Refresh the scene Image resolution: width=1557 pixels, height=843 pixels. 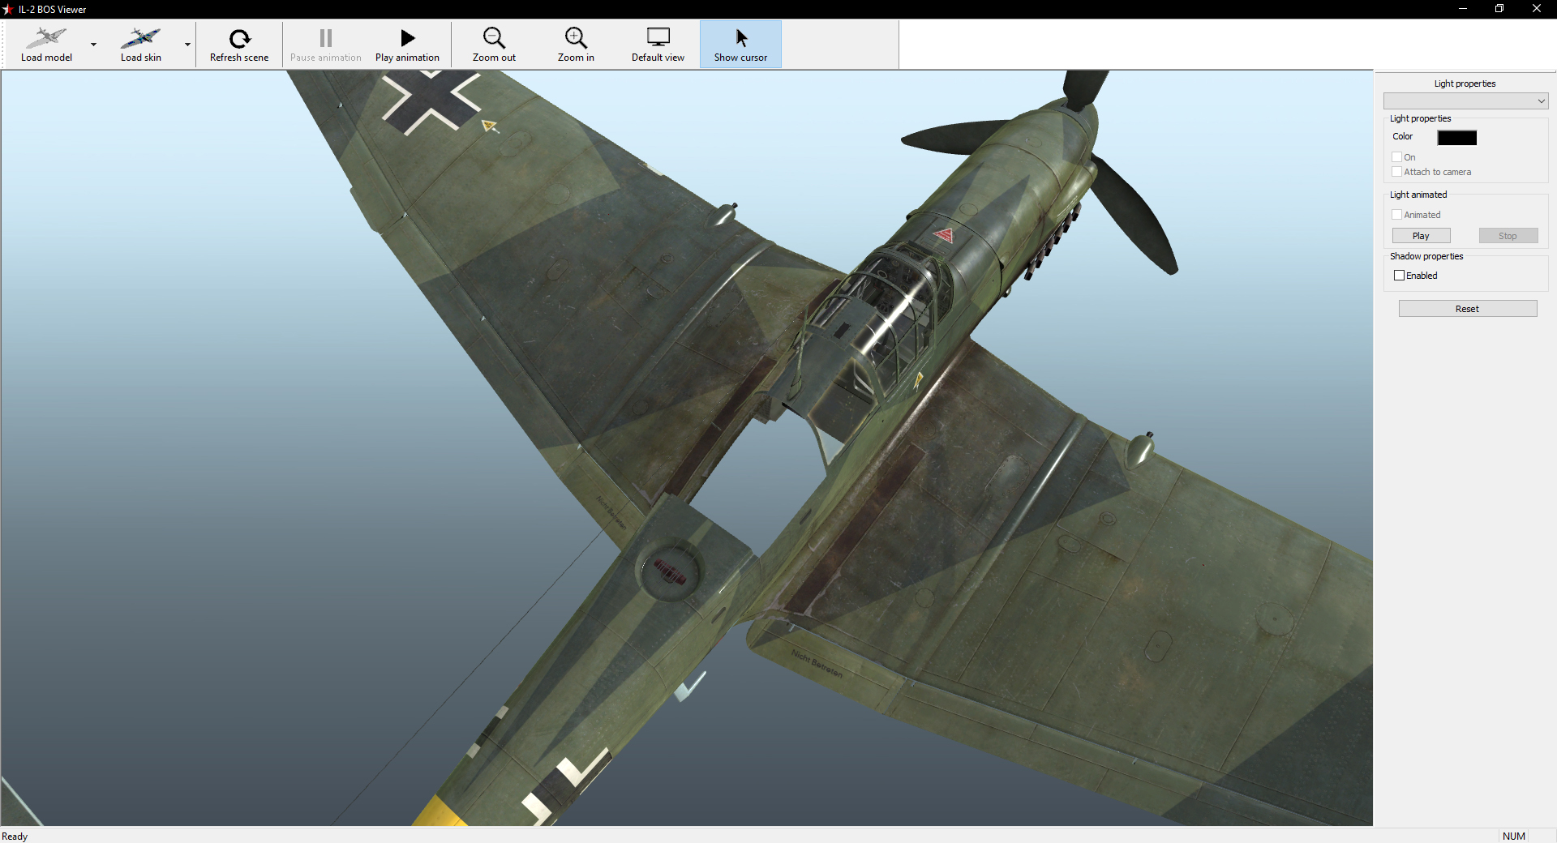(239, 45)
